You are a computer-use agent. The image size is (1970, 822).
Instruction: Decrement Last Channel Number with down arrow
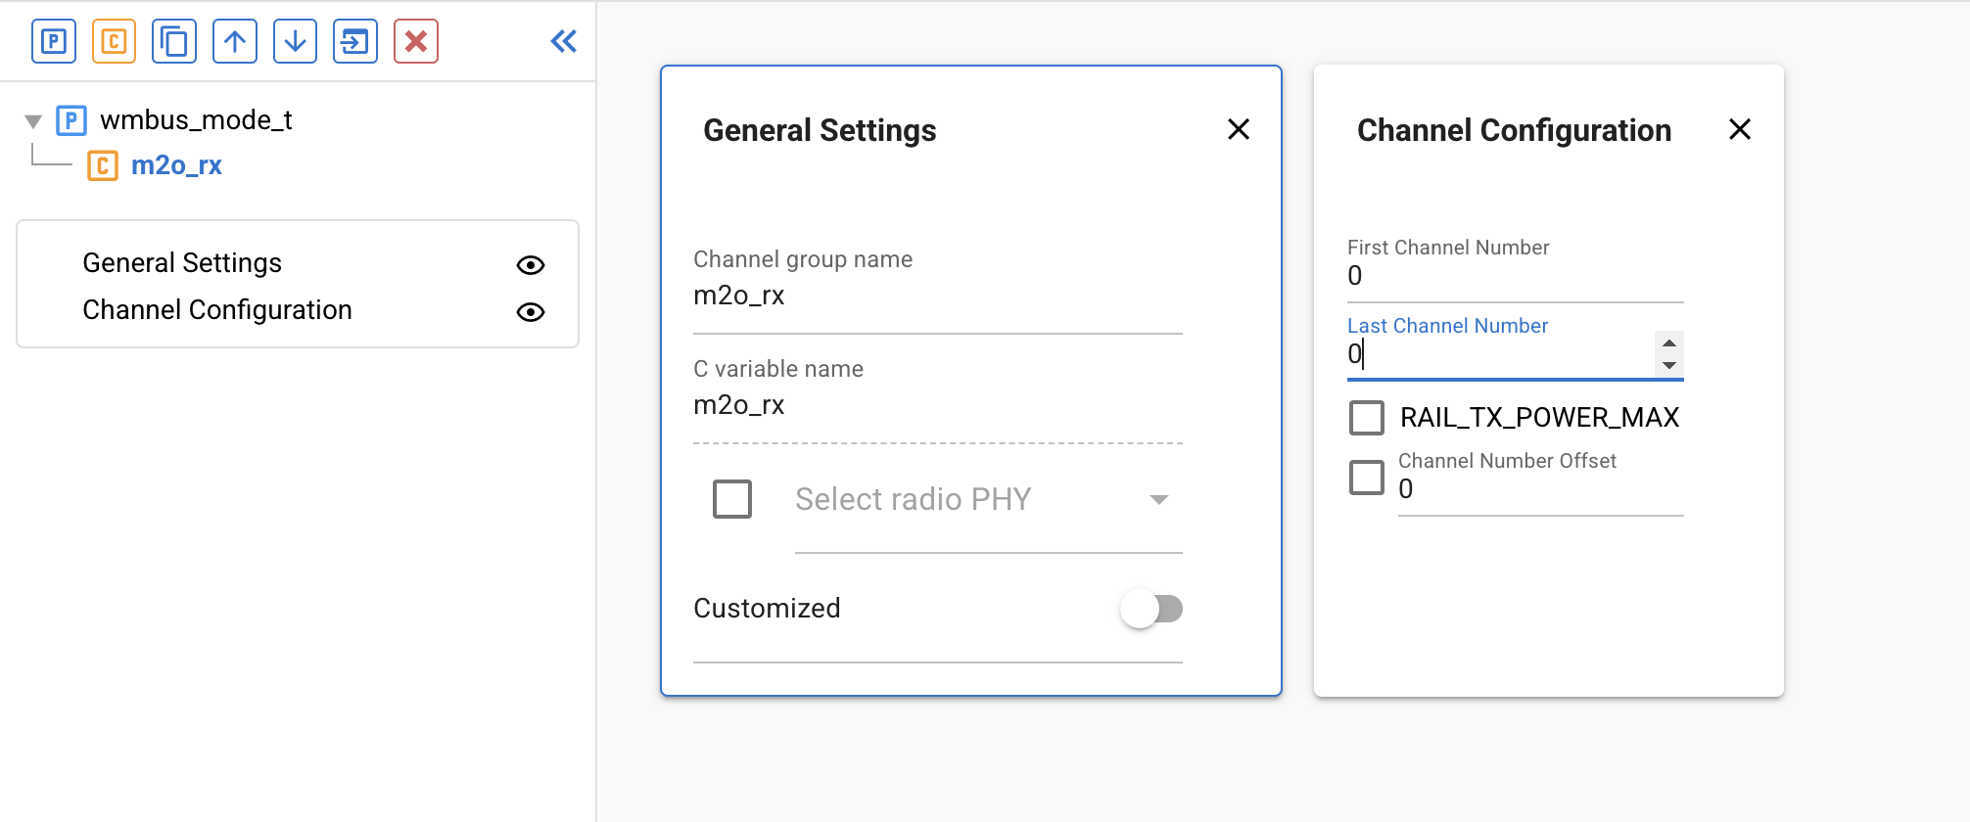[1669, 365]
